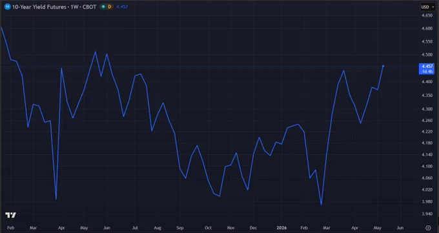This screenshot has height=233, width=439.
Task: Click the May label after 2026
Action: [x=378, y=228]
